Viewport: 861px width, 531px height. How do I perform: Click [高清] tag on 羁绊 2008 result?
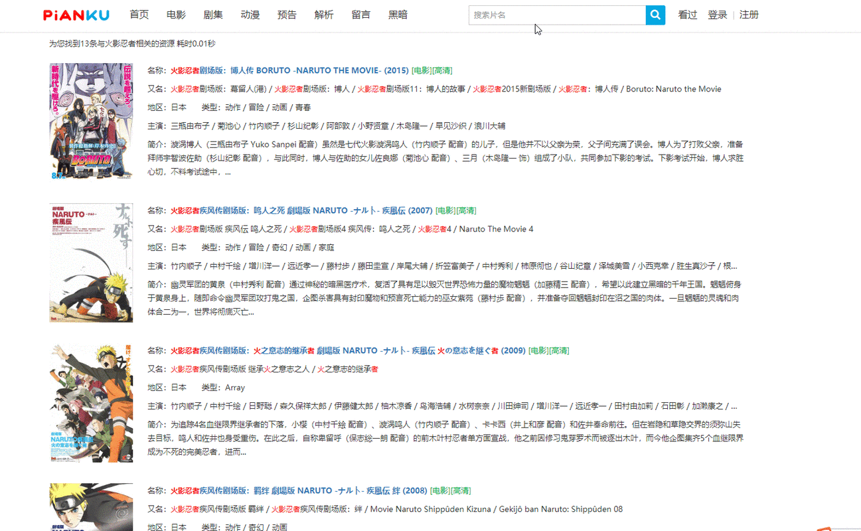[461, 491]
